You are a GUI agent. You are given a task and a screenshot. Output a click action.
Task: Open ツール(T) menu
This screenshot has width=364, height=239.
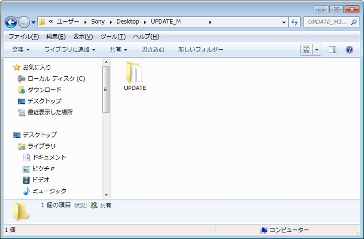click(113, 37)
